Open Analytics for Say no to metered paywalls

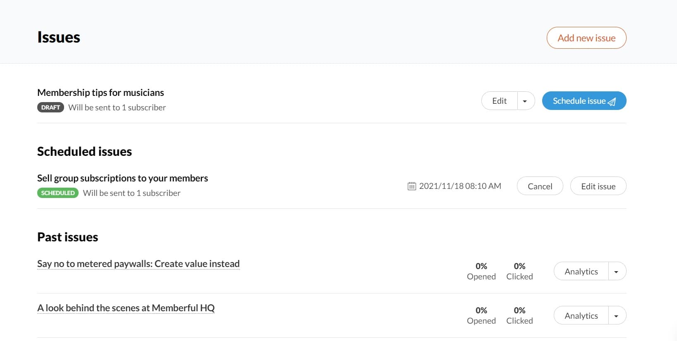581,272
